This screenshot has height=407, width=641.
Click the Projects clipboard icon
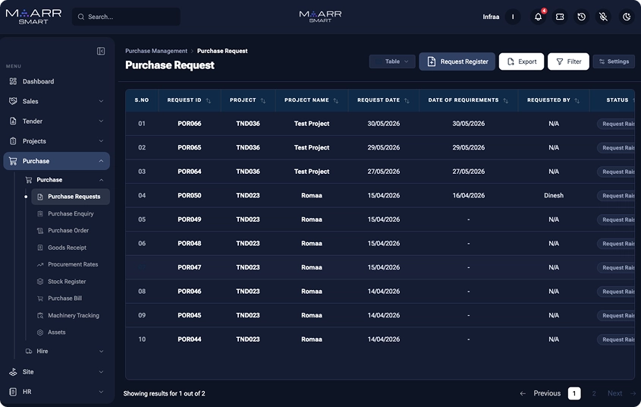click(13, 141)
